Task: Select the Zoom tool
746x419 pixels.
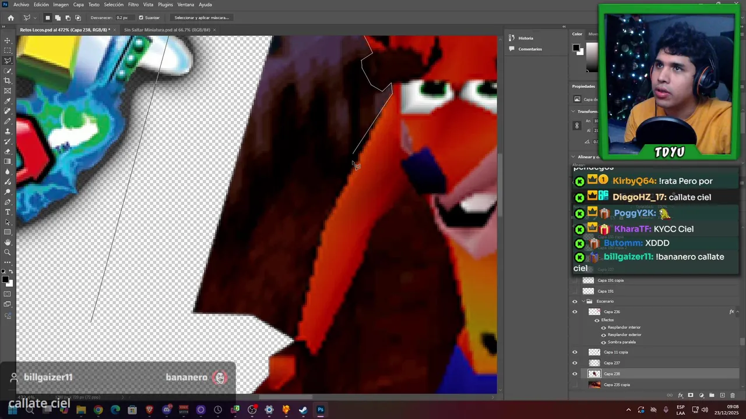Action: pos(8,253)
